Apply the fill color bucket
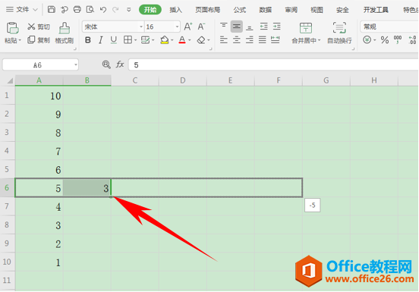The image size is (419, 292). click(x=165, y=40)
